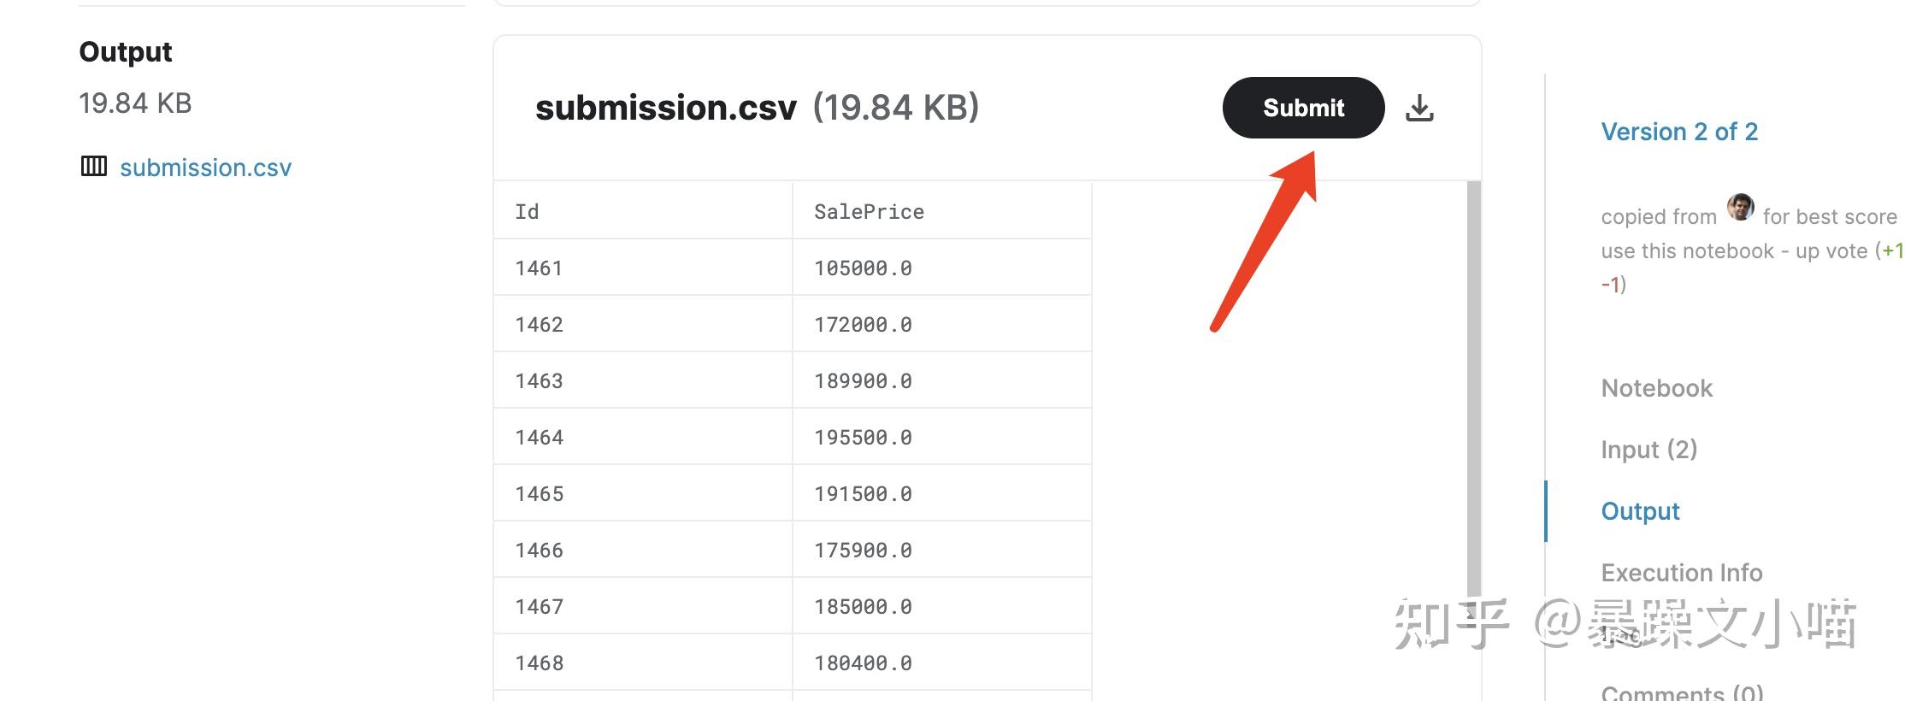Open the submission.csv file link
This screenshot has height=701, width=1905.
[205, 168]
